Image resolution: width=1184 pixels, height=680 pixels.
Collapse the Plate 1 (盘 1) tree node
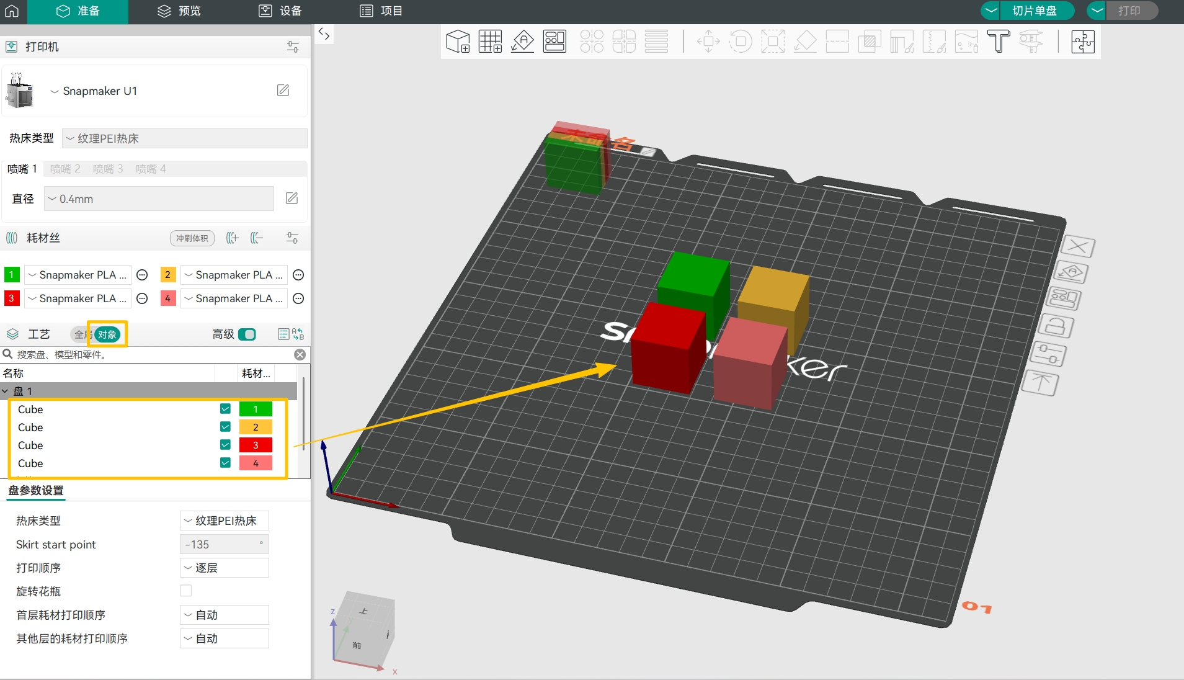[x=5, y=391]
